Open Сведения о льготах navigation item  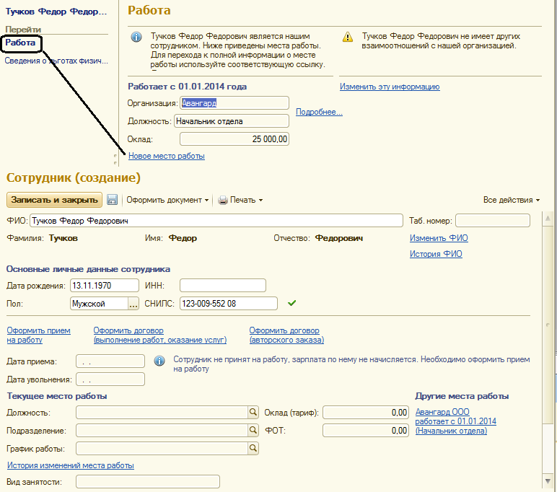pos(56,61)
